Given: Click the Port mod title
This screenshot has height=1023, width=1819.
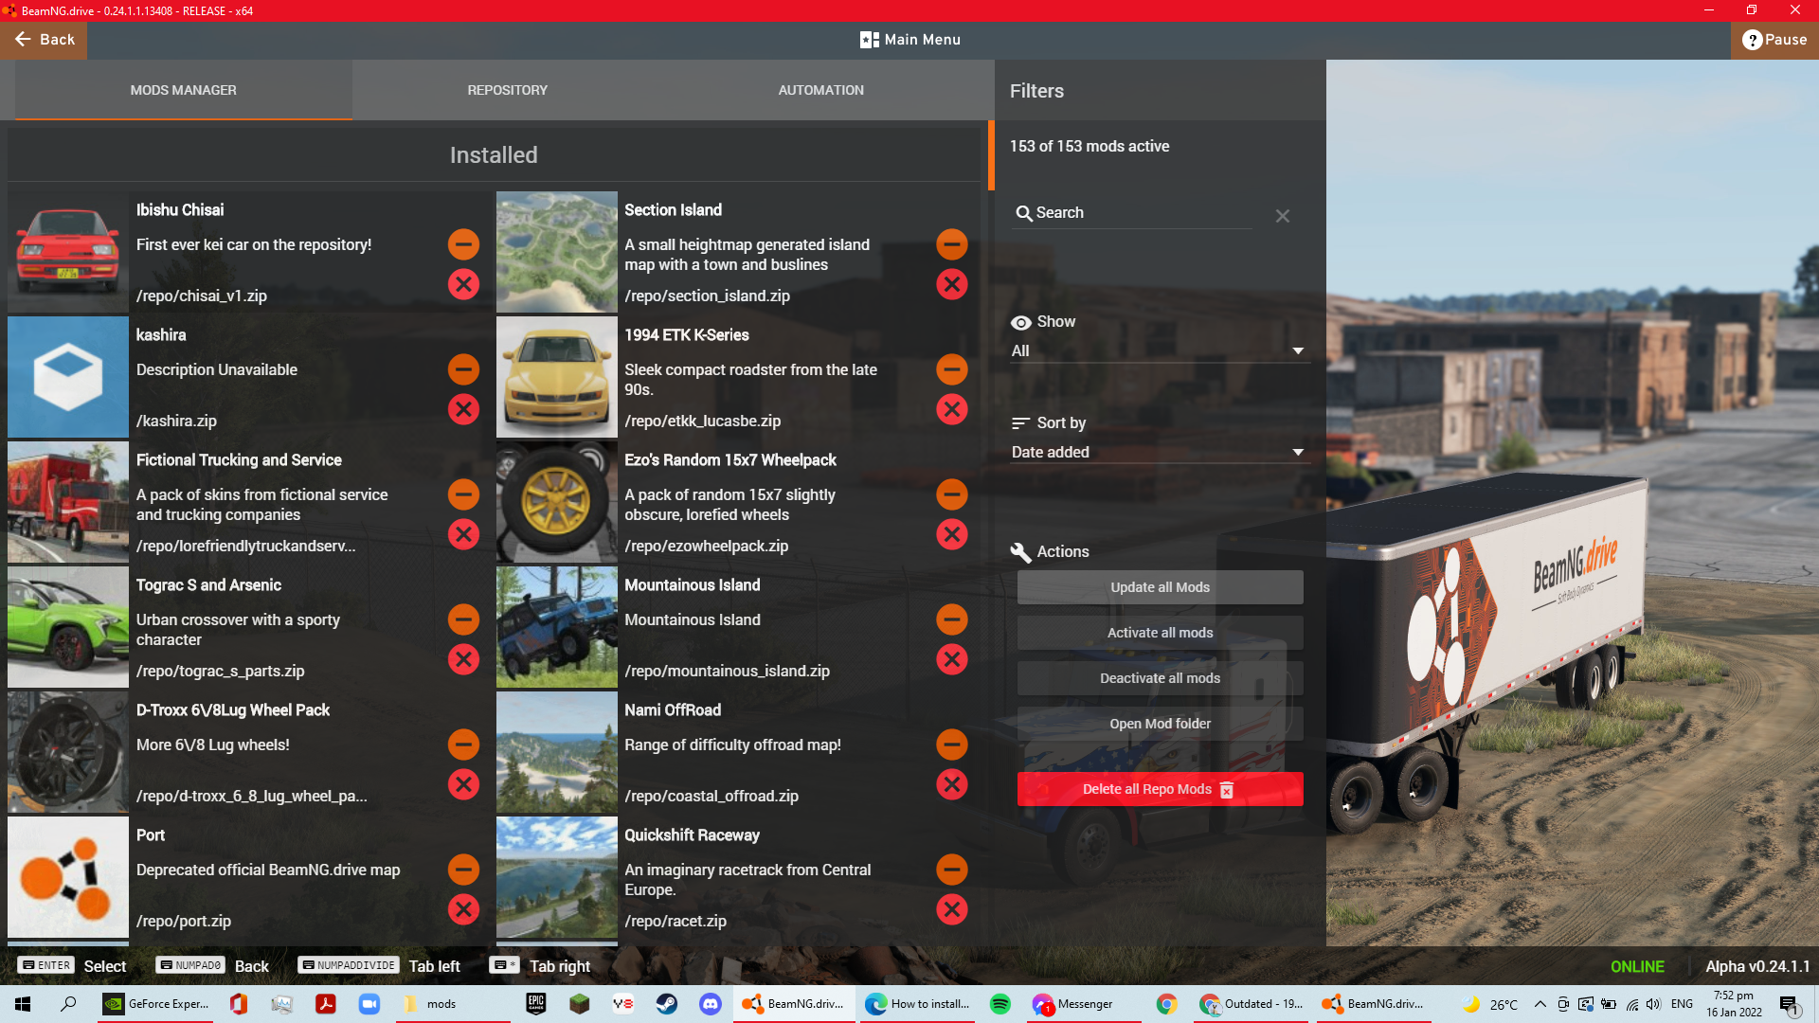Looking at the screenshot, I should pos(151,835).
